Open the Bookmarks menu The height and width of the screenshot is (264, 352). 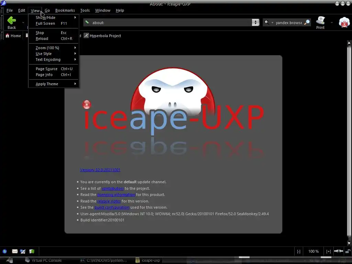[65, 10]
